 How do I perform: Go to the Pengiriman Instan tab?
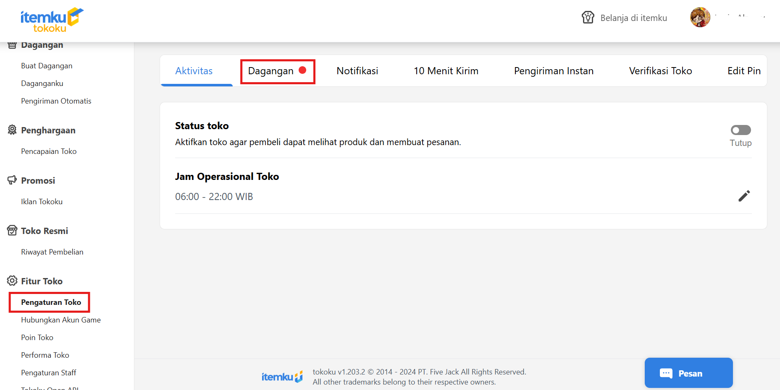(x=553, y=71)
